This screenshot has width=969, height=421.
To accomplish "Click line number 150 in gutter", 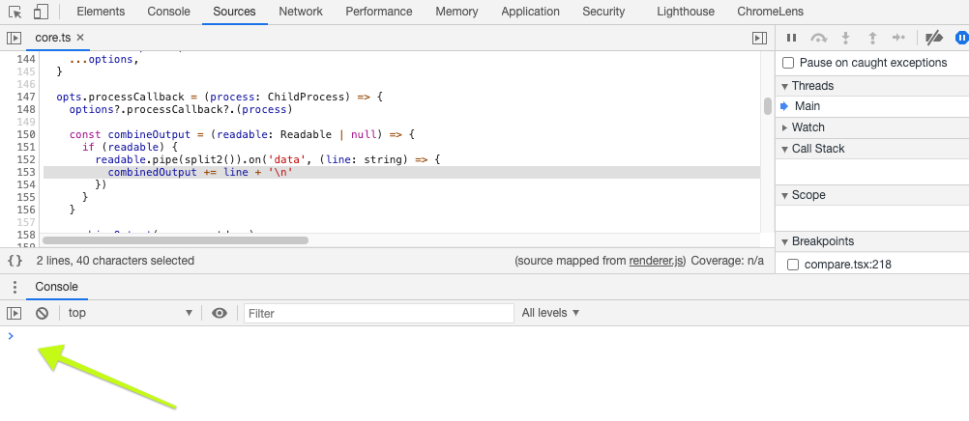I will 25,134.
